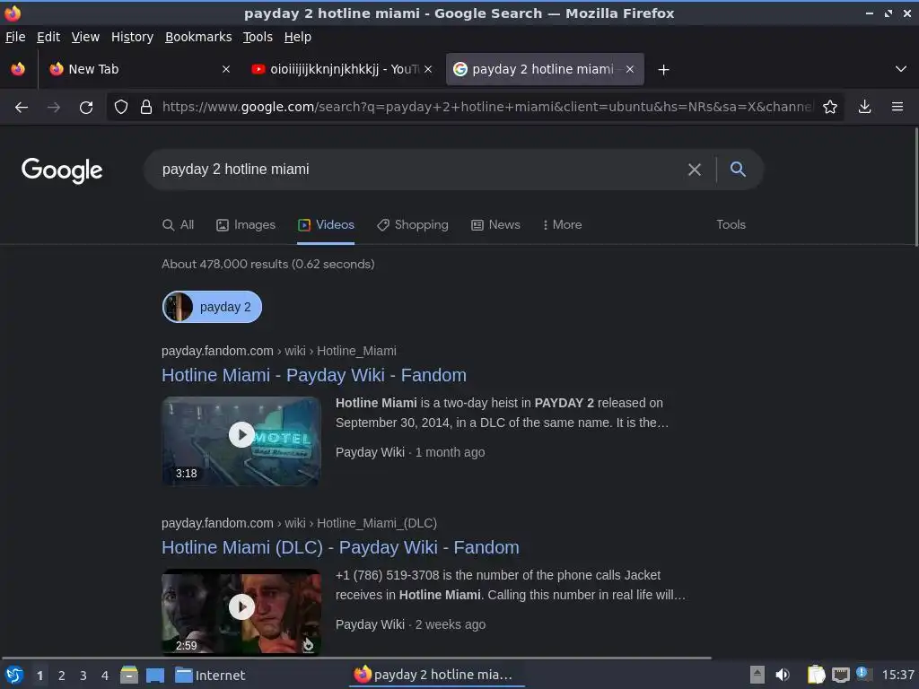This screenshot has width=919, height=689.
Task: Switch to Images results
Action: (246, 225)
